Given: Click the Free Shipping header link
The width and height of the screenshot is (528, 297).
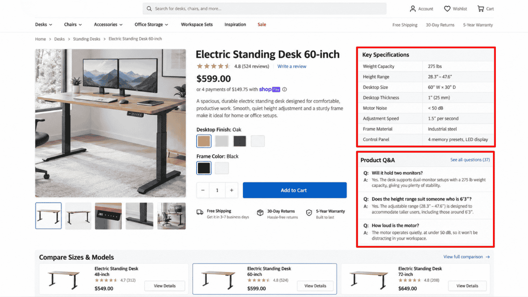Looking at the screenshot, I should 405,25.
